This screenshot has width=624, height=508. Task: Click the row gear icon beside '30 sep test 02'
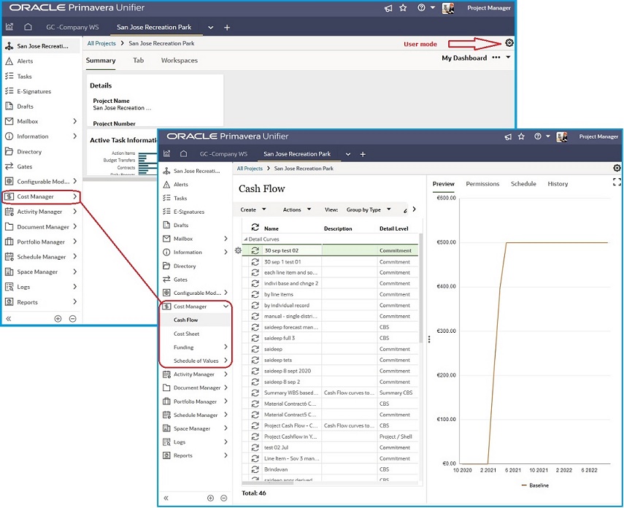238,250
